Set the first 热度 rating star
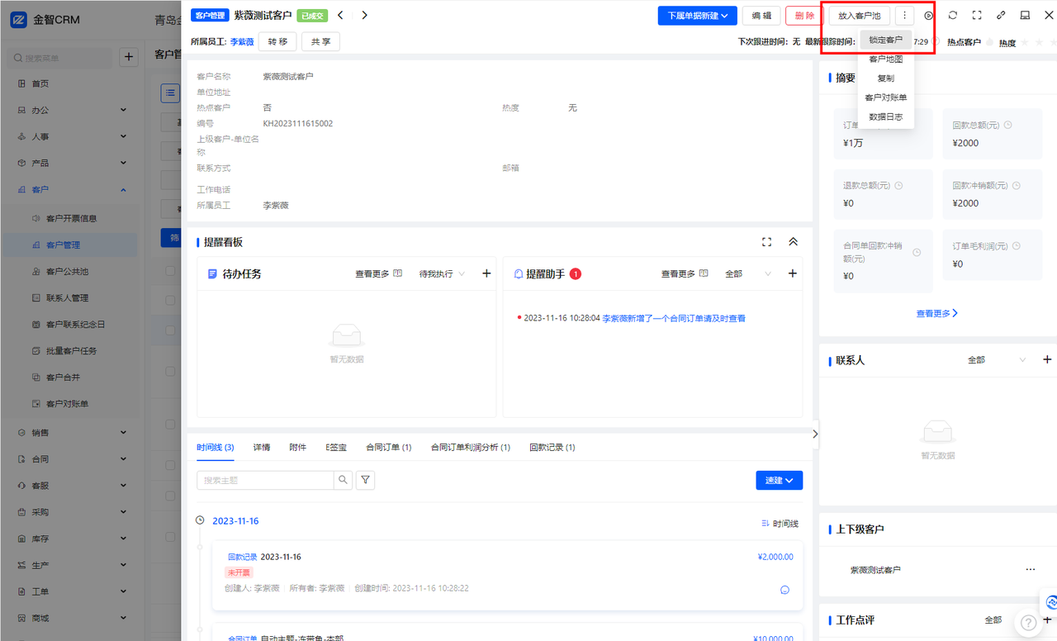This screenshot has height=641, width=1057. tap(1026, 42)
